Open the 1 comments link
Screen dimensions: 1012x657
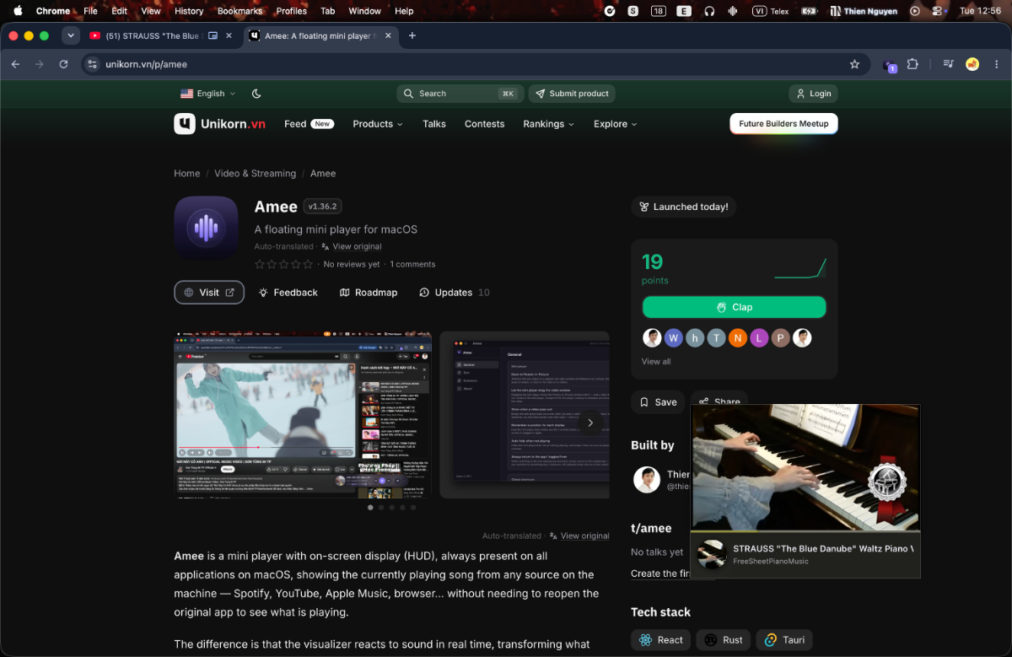(x=412, y=264)
